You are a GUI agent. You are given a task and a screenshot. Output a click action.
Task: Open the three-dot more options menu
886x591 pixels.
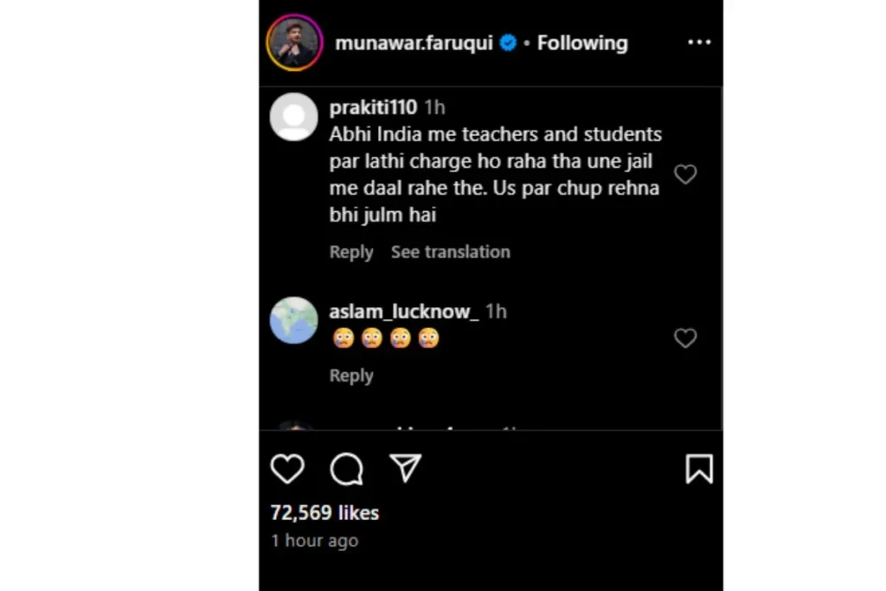pyautogui.click(x=698, y=42)
